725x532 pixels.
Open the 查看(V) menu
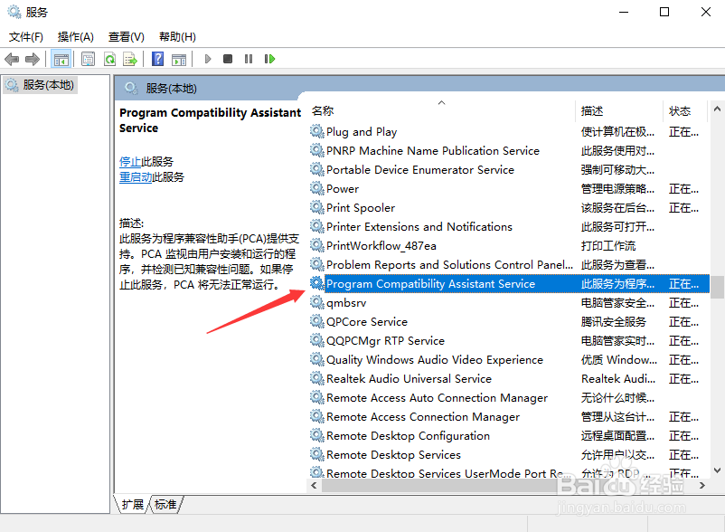click(x=125, y=37)
